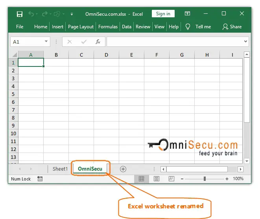Image resolution: width=260 pixels, height=219 pixels.
Task: Click the vertical scrollbar up arrow
Action: tap(247, 54)
